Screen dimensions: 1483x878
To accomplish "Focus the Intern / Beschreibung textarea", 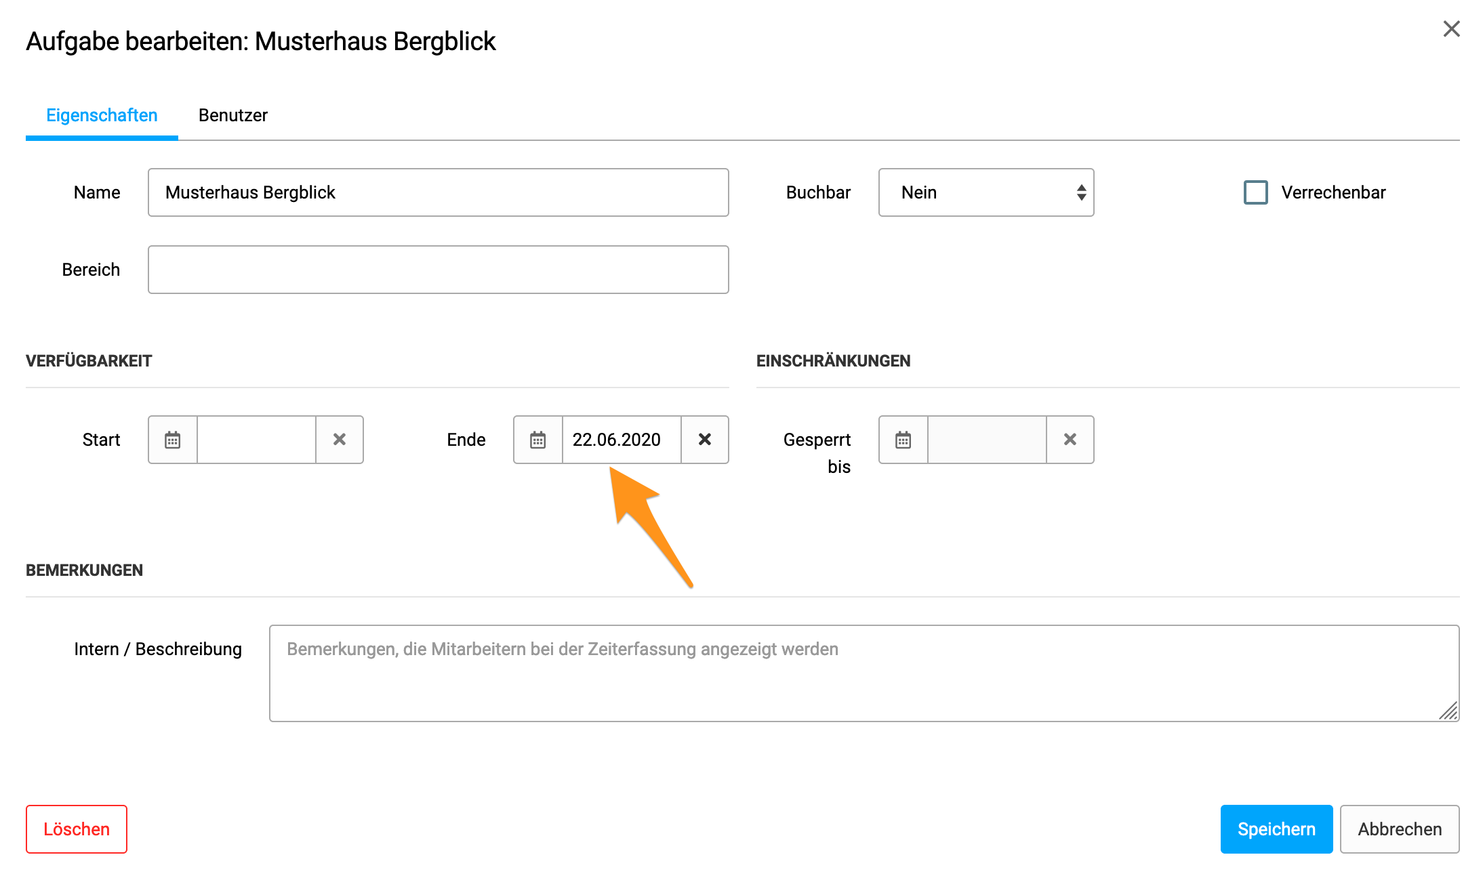I will [864, 673].
